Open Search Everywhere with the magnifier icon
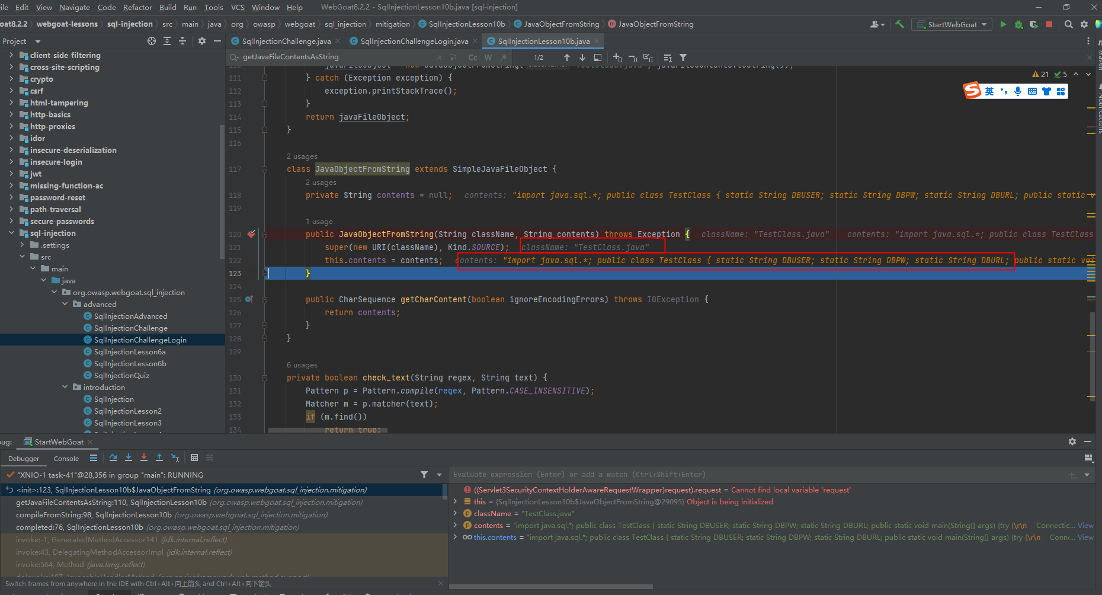 click(x=1068, y=24)
